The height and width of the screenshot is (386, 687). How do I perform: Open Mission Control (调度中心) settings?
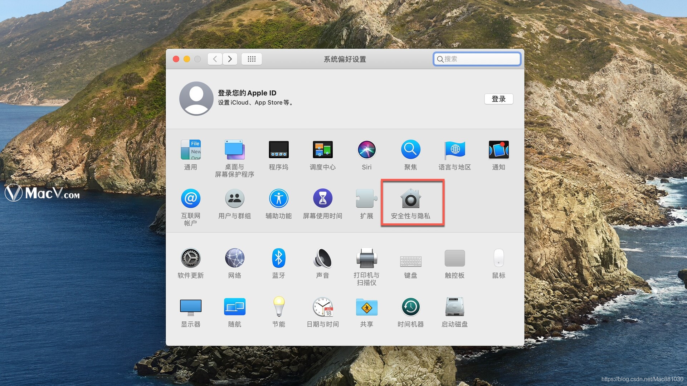(322, 149)
